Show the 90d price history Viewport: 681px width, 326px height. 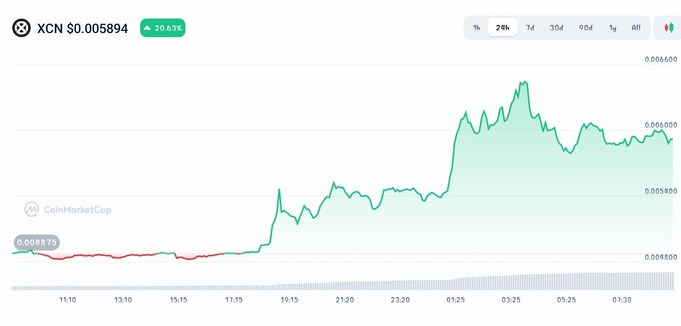(586, 28)
